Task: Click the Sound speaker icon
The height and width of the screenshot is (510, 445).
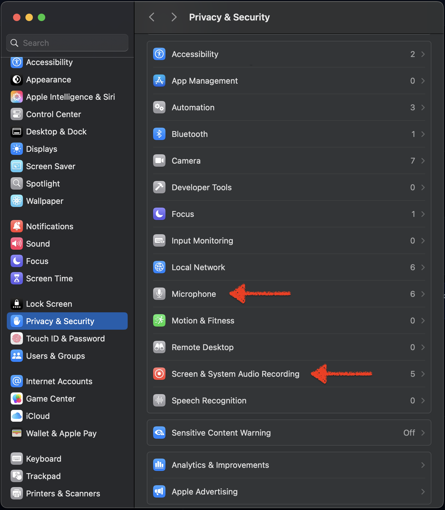Action: pos(17,244)
